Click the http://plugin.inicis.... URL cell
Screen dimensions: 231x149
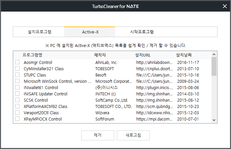pos(154,88)
